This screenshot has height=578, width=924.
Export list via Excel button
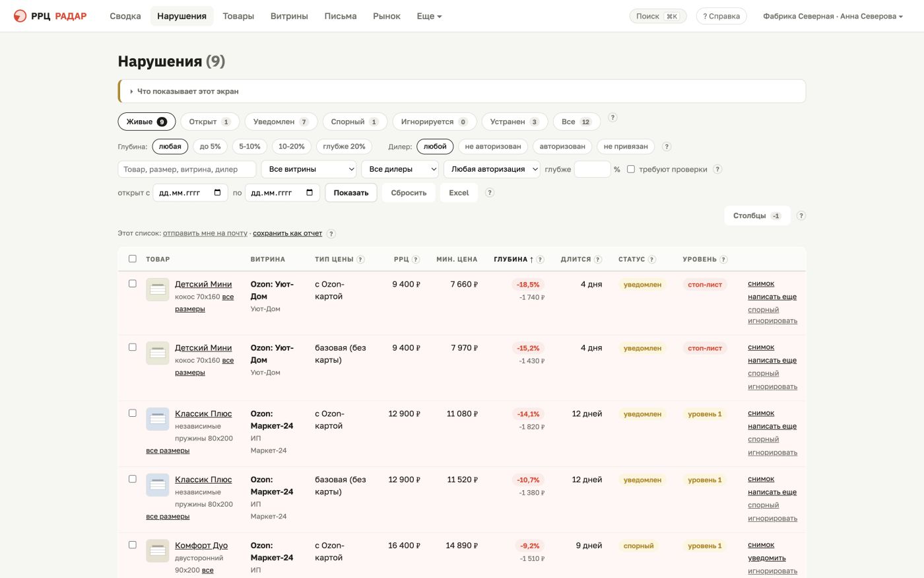[x=459, y=193]
